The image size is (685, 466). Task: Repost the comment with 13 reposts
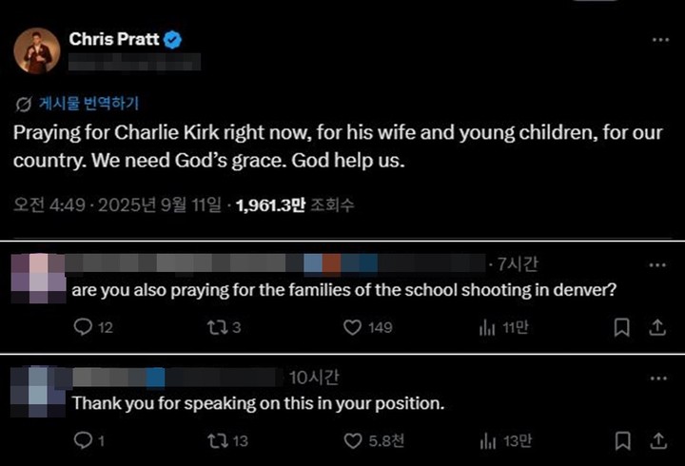coord(216,439)
